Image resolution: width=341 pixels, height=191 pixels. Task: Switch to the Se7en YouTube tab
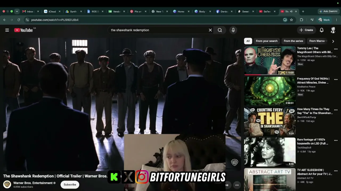pyautogui.click(x=267, y=11)
